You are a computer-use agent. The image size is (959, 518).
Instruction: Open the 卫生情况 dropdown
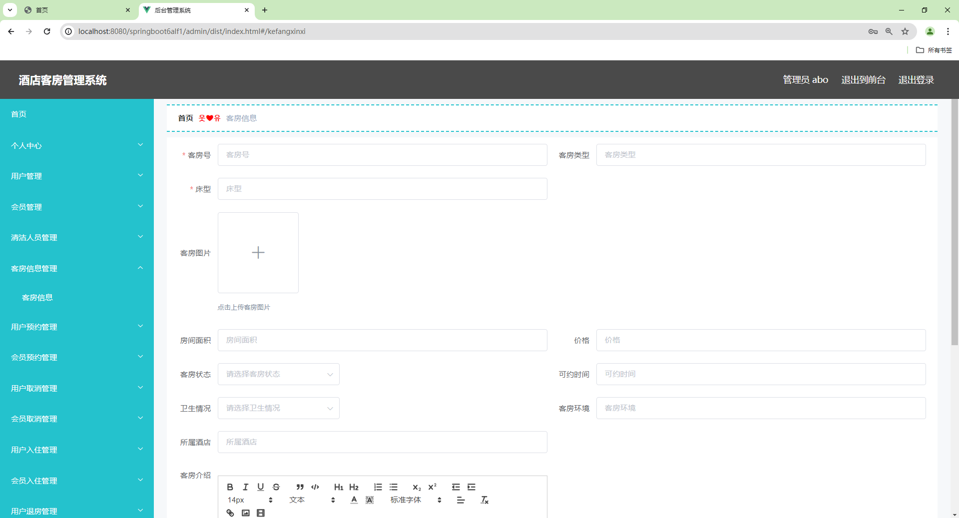[x=278, y=408]
